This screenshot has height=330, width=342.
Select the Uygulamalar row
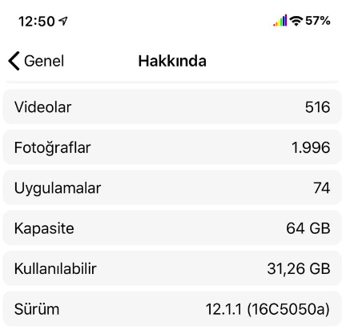coord(172,187)
